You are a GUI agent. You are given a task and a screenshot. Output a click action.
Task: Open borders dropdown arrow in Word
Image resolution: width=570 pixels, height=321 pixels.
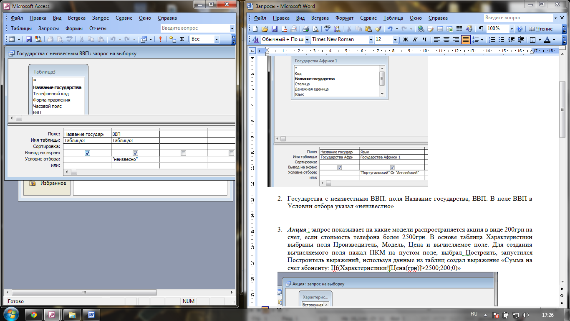(x=540, y=40)
